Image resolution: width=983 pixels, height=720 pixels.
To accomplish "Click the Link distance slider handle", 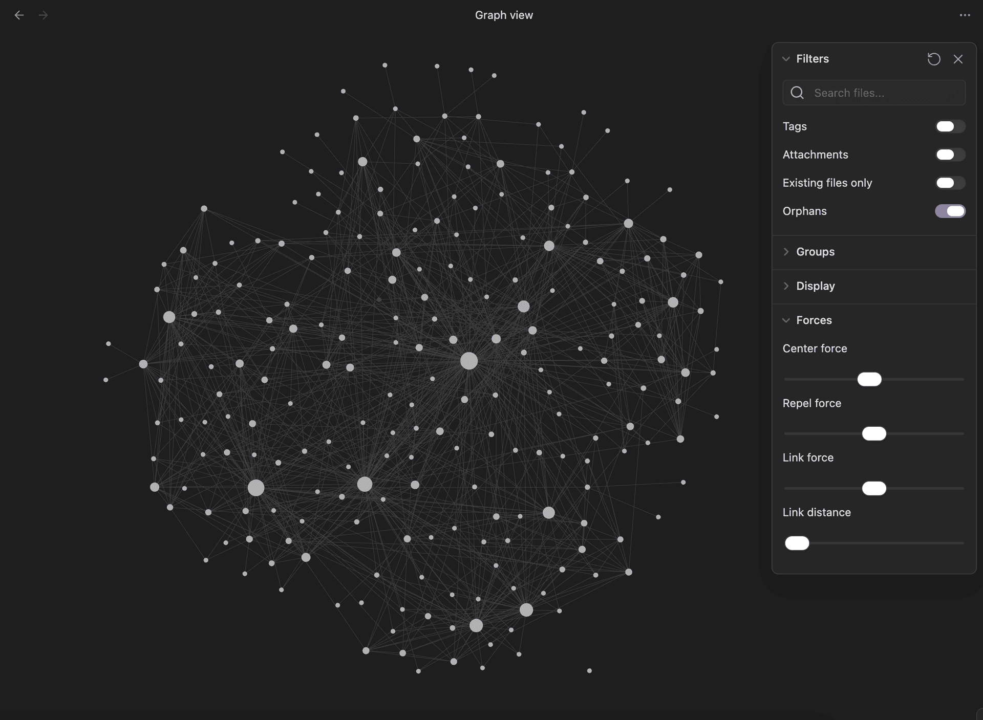I will 797,543.
